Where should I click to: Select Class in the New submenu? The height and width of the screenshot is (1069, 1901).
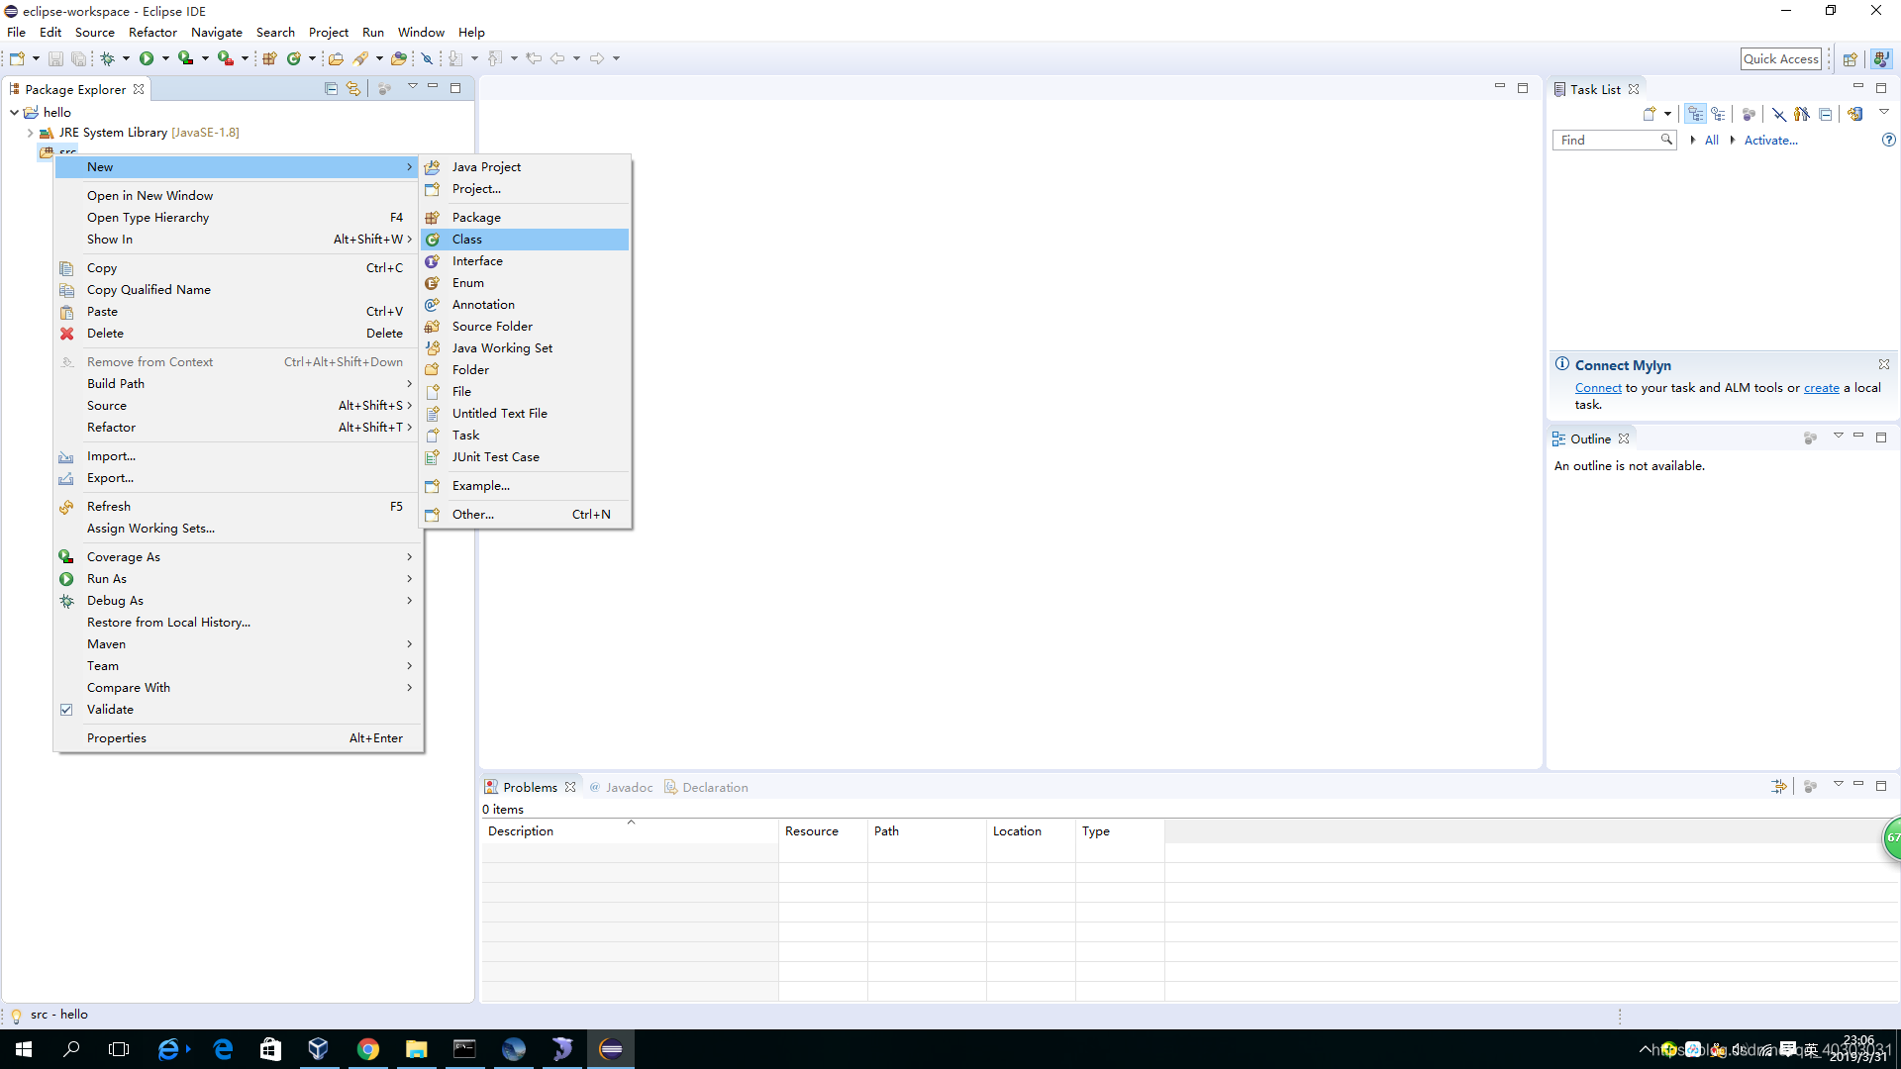point(525,240)
